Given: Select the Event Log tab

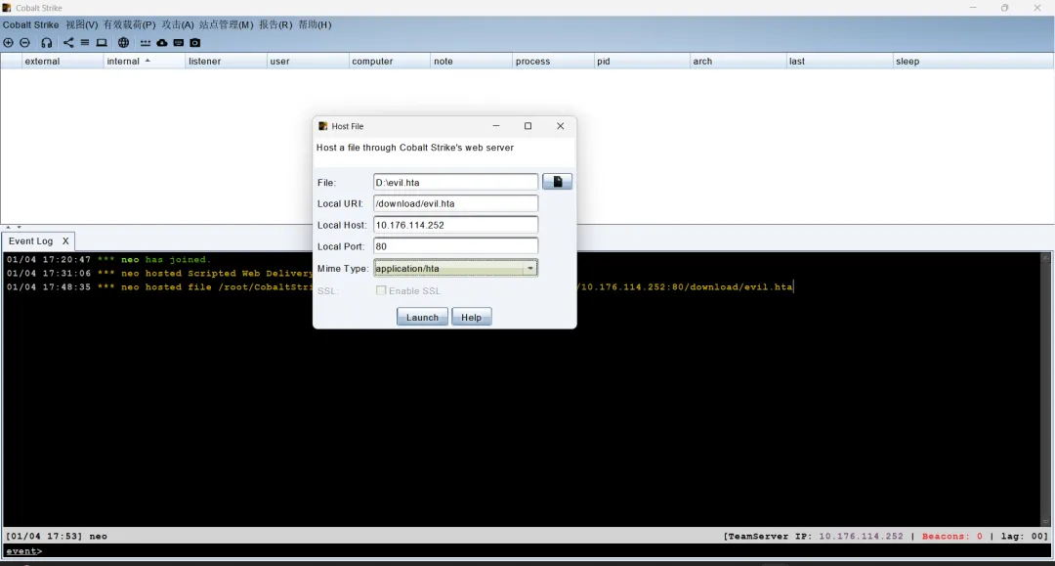Looking at the screenshot, I should pyautogui.click(x=31, y=240).
